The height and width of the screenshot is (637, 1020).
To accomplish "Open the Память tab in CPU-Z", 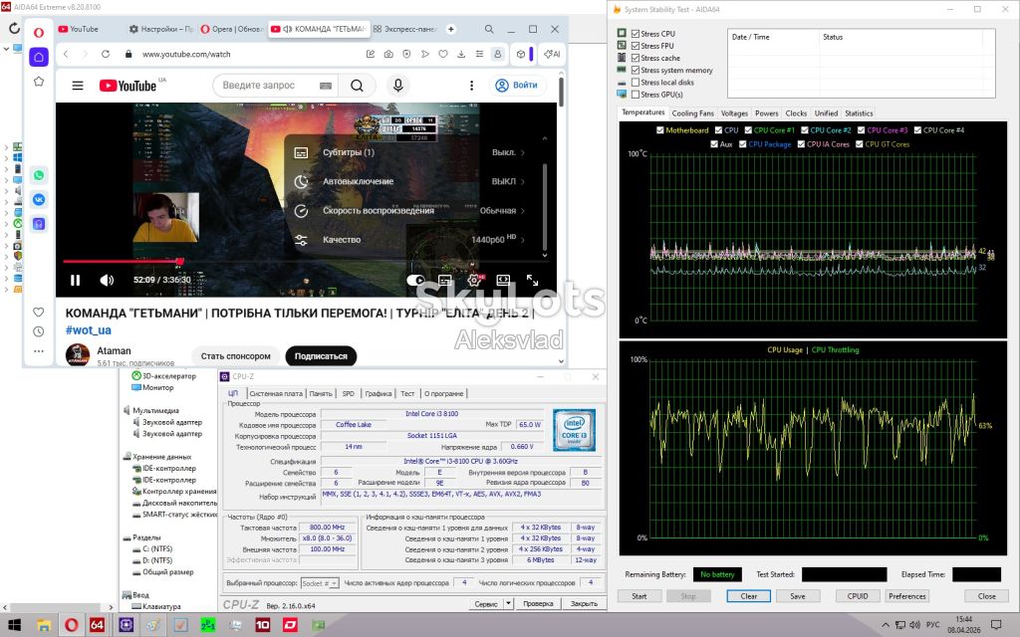I will [321, 393].
